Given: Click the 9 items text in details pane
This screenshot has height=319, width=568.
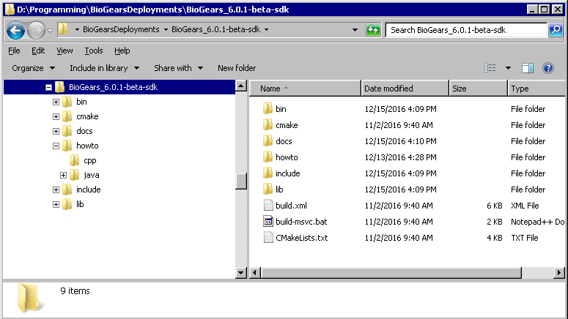Looking at the screenshot, I should click(75, 290).
